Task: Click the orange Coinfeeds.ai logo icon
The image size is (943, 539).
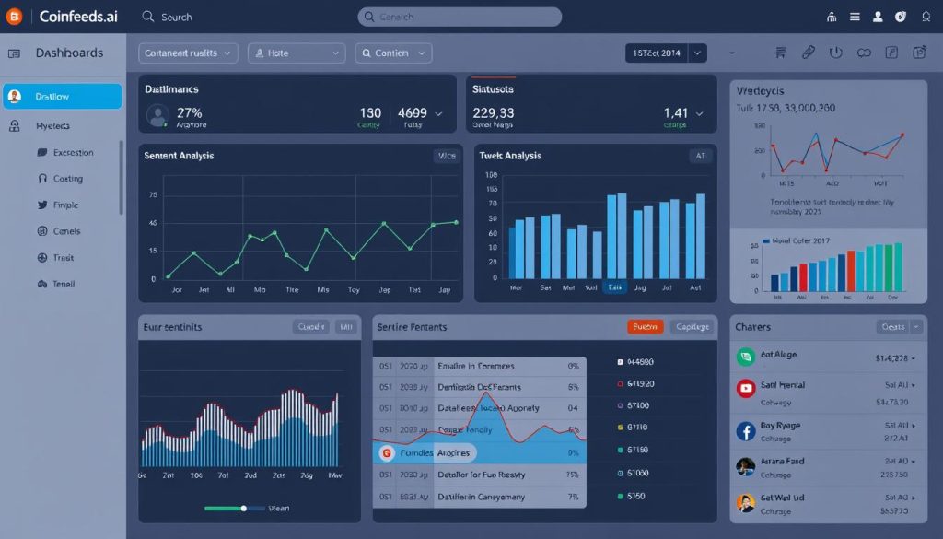Action: pos(13,17)
